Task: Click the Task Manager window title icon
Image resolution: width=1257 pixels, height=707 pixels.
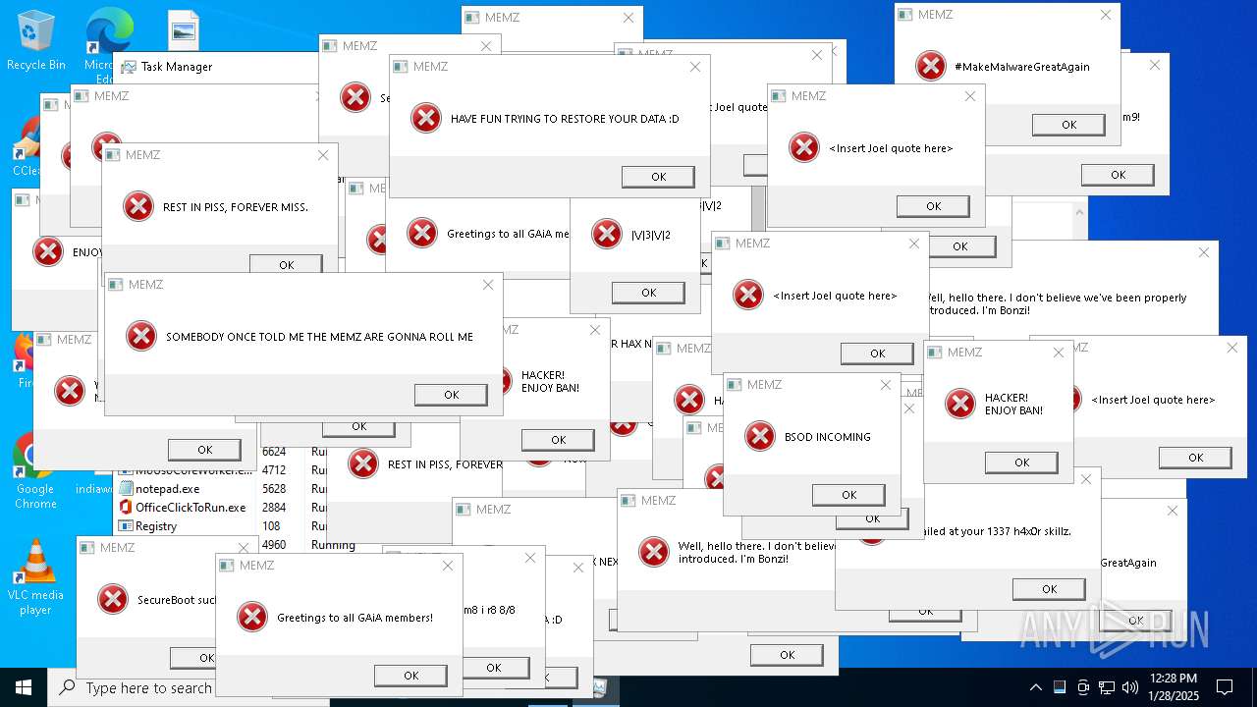Action: [x=129, y=67]
